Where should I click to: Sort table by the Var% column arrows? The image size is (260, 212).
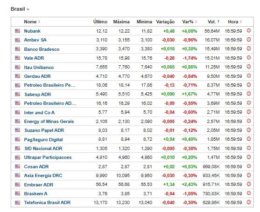pyautogui.click(x=196, y=22)
